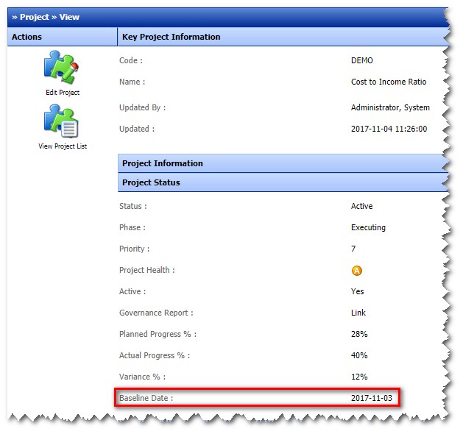The height and width of the screenshot is (434, 463).
Task: Click the Planned Progress % field label
Action: 158,334
